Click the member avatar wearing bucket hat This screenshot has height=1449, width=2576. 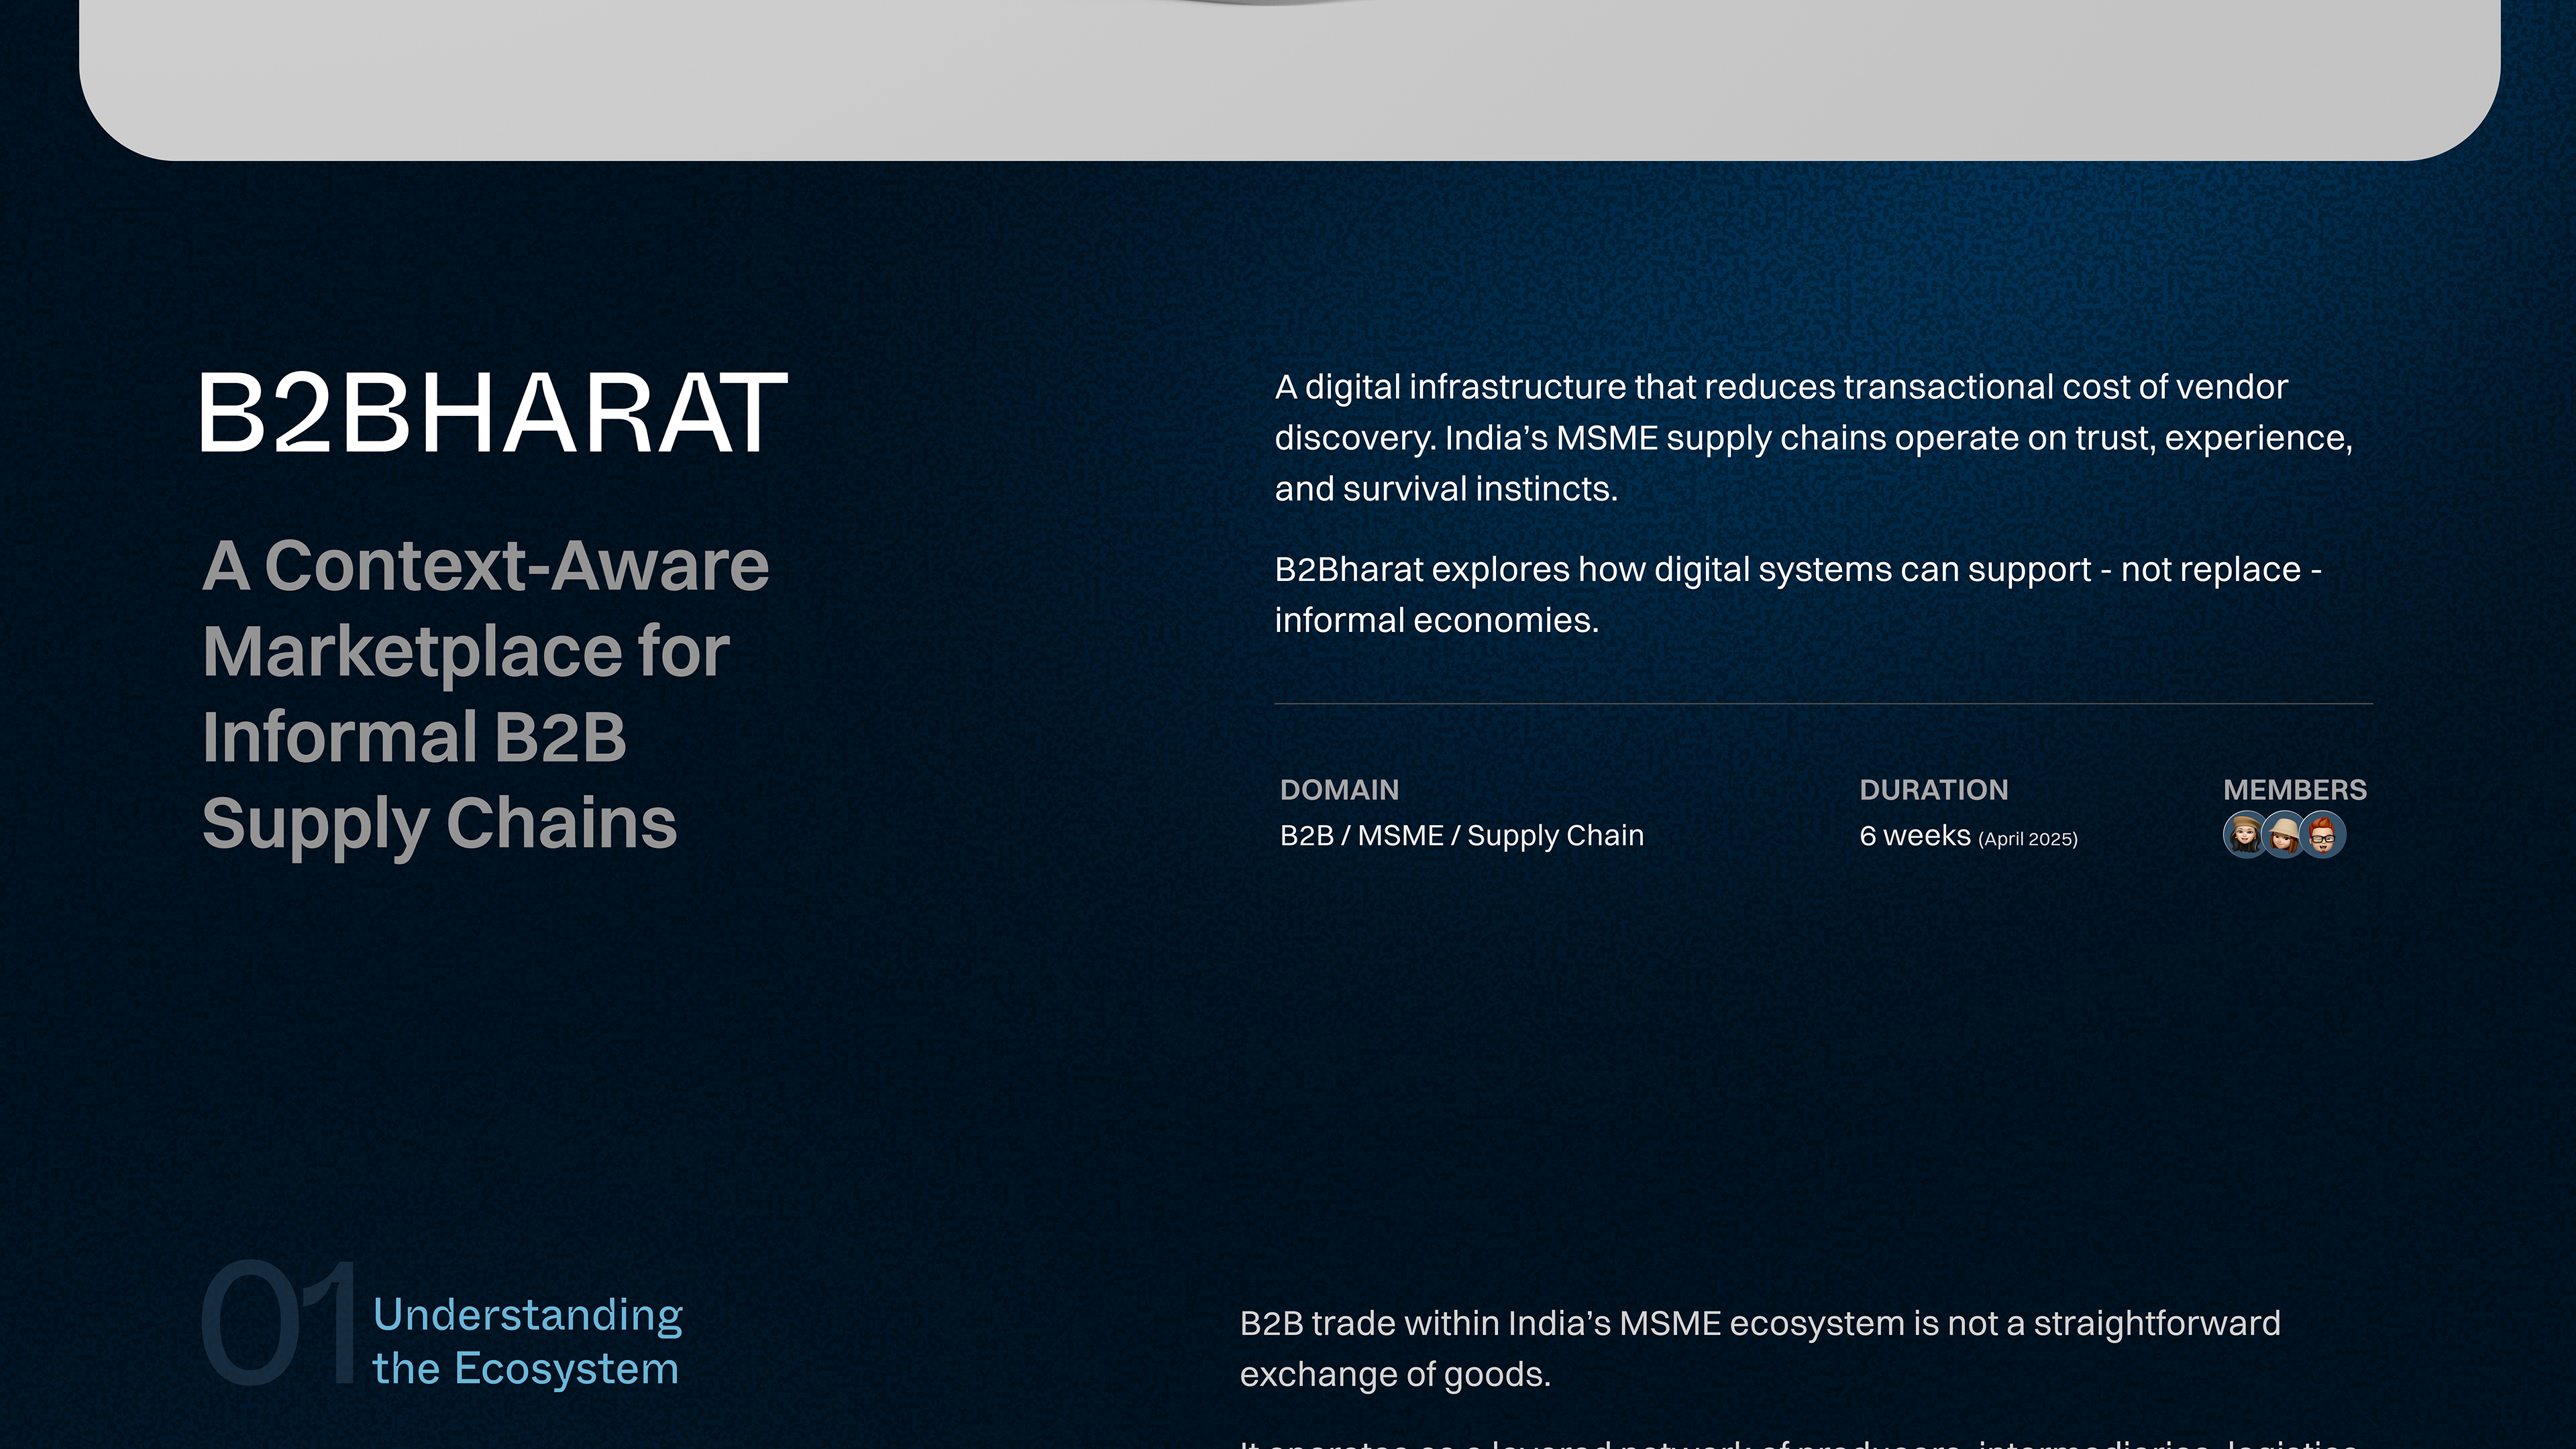2283,835
